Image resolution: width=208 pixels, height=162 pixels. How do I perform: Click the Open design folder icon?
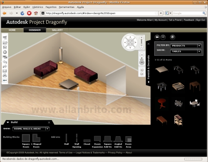(5, 42)
